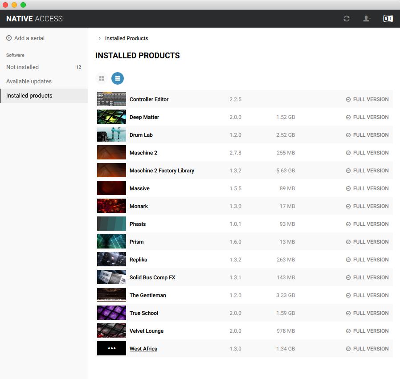
Task: Click the 5.63 GB size value
Action: tap(286, 171)
